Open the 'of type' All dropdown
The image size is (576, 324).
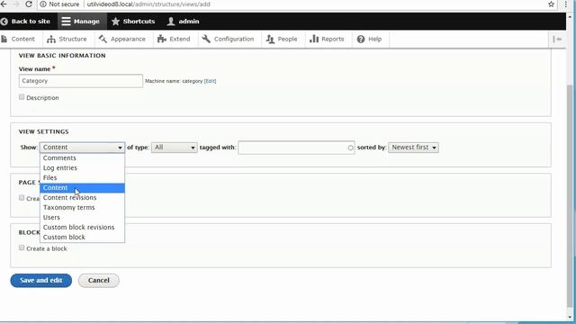click(x=174, y=148)
